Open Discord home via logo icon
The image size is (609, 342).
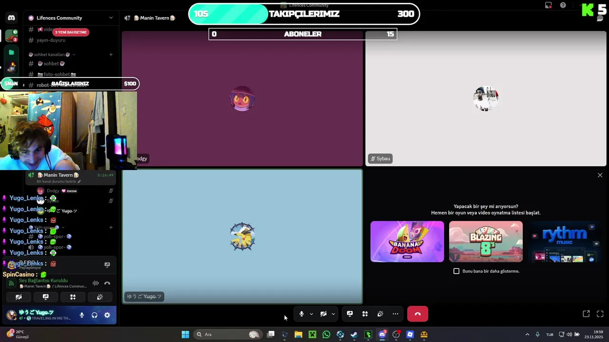pos(11,18)
